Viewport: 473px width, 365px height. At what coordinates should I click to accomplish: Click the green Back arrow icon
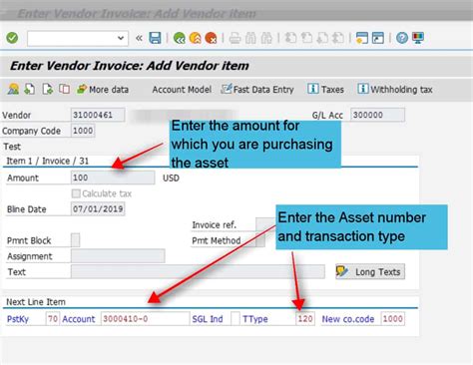click(x=180, y=38)
